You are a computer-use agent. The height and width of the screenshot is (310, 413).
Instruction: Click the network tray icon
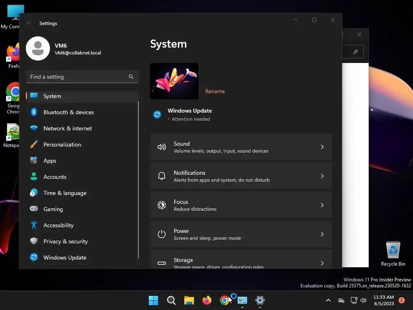[x=354, y=300]
